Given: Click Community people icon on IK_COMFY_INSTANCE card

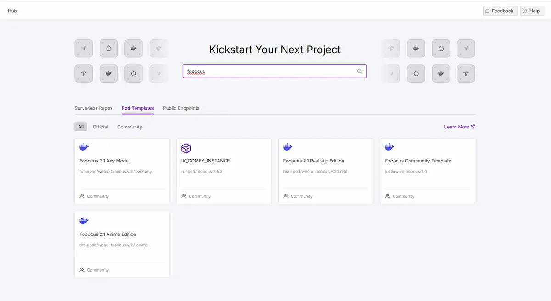Looking at the screenshot, I should [184, 196].
